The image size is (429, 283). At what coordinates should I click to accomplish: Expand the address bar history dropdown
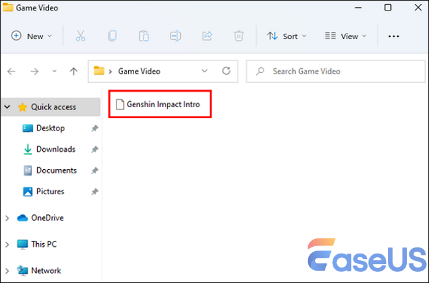(204, 71)
